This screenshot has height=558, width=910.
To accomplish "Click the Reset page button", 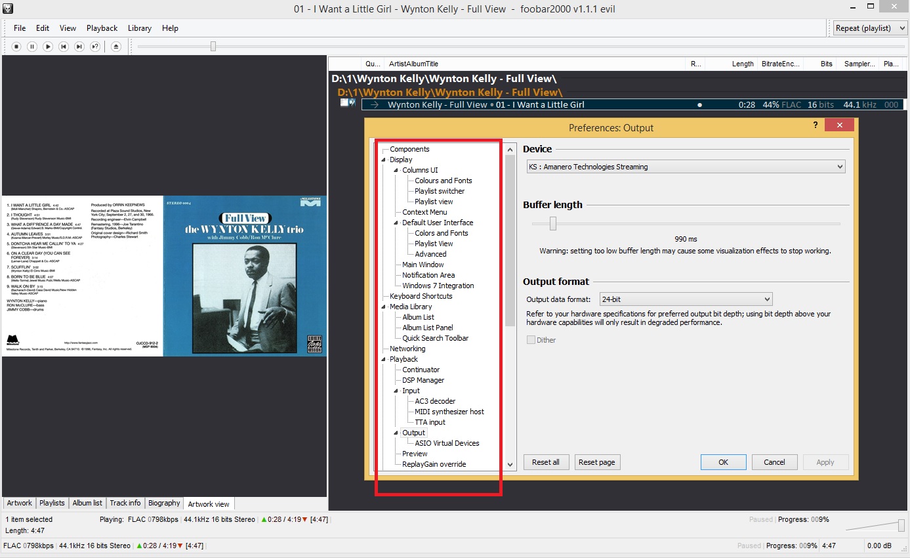I will [597, 462].
